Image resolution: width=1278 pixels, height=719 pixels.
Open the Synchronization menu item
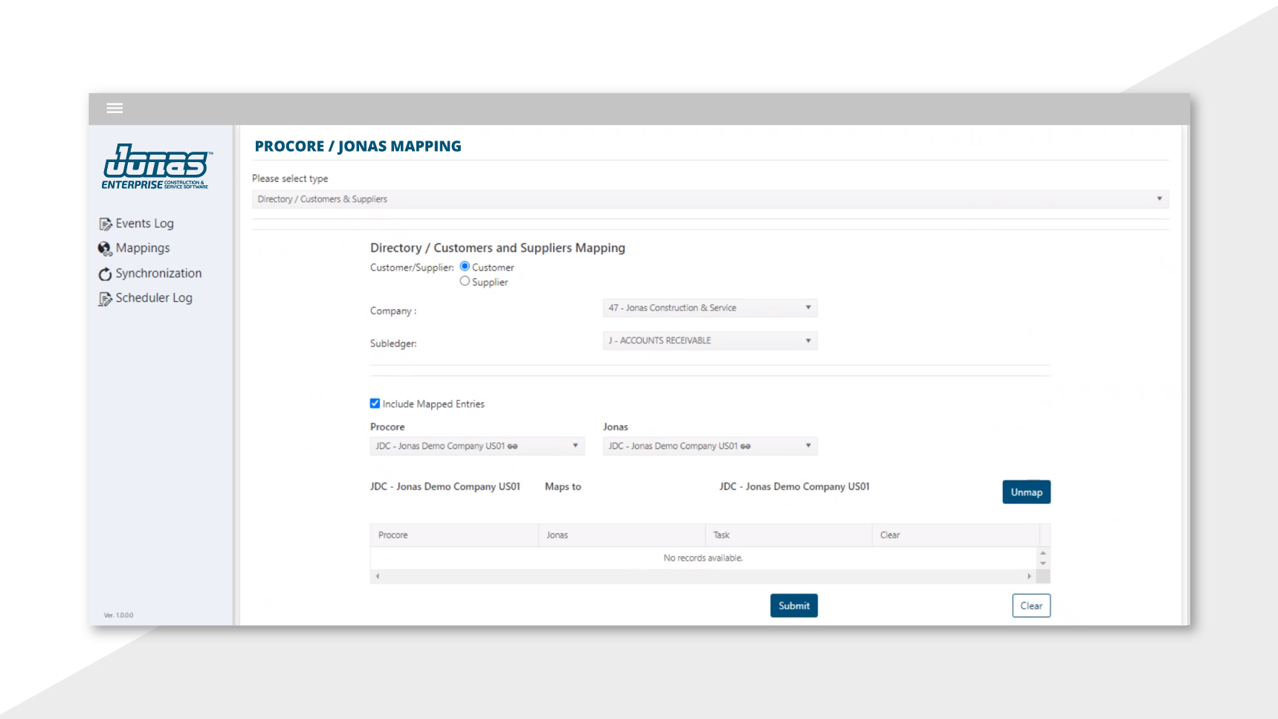coord(158,274)
